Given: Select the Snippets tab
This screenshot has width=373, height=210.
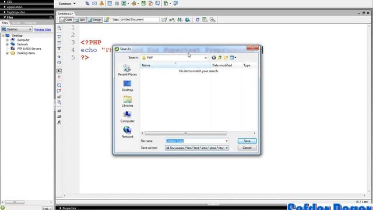Looking at the screenshot, I should pyautogui.click(x=30, y=23).
